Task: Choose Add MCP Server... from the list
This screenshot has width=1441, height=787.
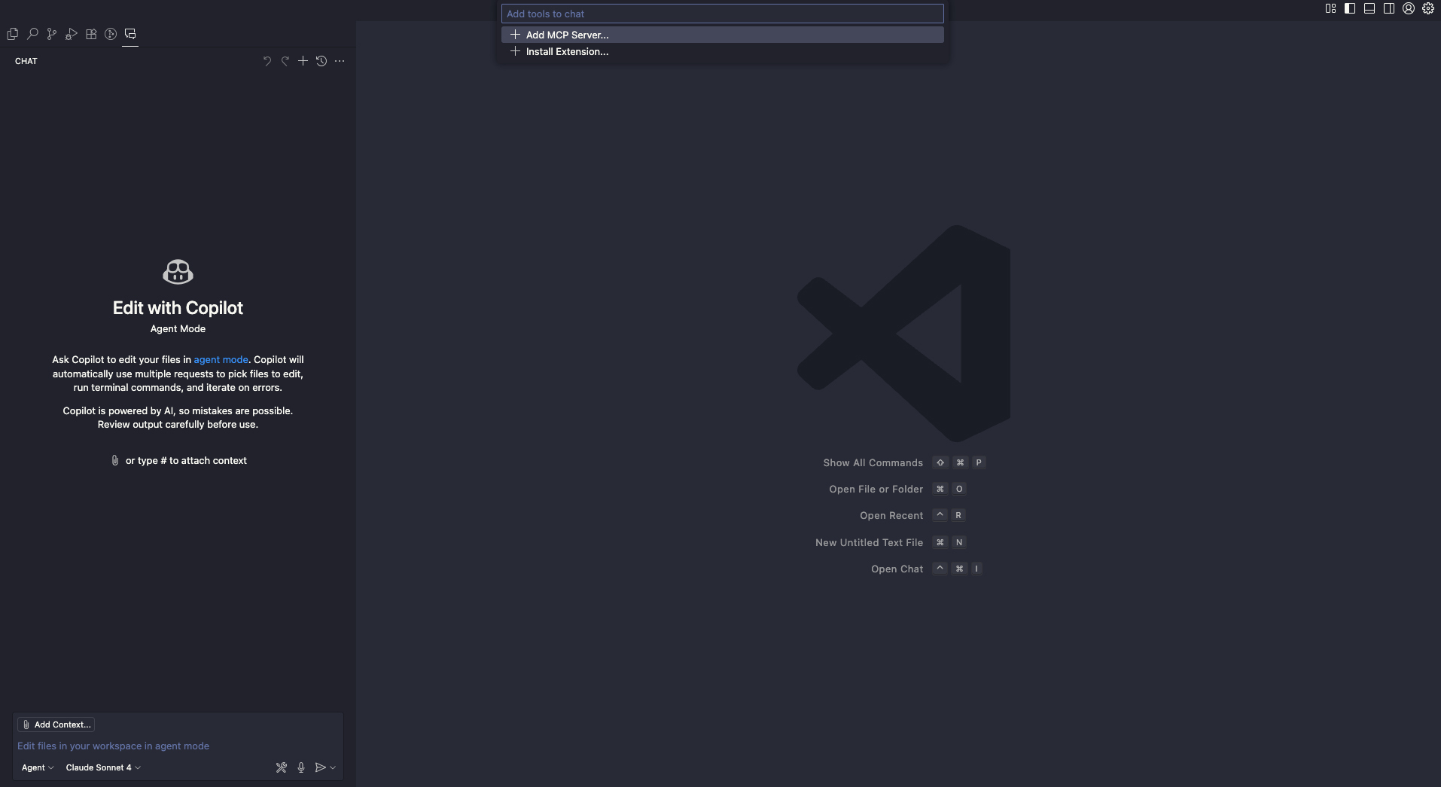Action: click(x=723, y=35)
